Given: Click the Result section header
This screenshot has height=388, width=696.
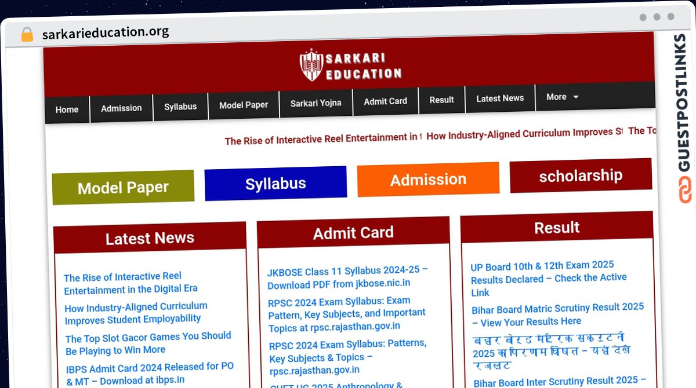Looking at the screenshot, I should pos(557,228).
